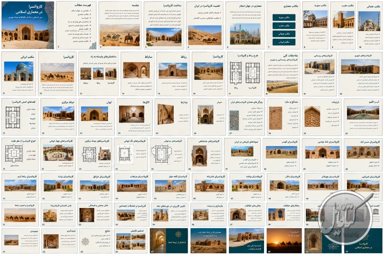Screen dimensions: 384x256
Task: Open slide 26 'سردر' thumbnail
Action: (x=209, y=117)
